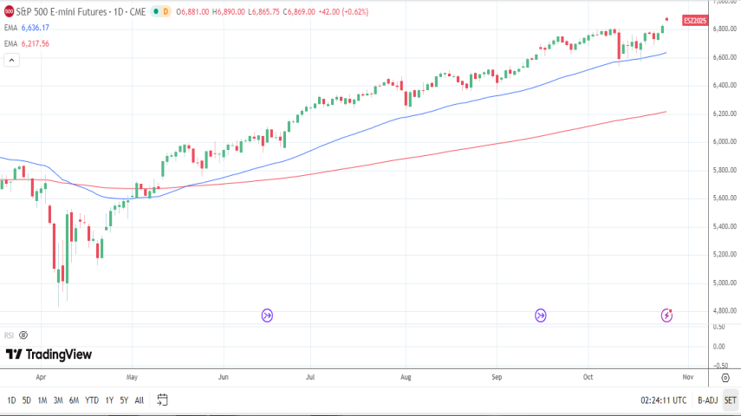Click the TradingView logo
The image size is (741, 416).
(49, 354)
